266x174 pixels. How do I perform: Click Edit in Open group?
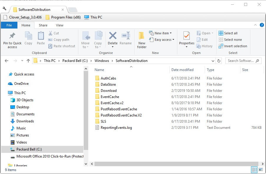202,40
